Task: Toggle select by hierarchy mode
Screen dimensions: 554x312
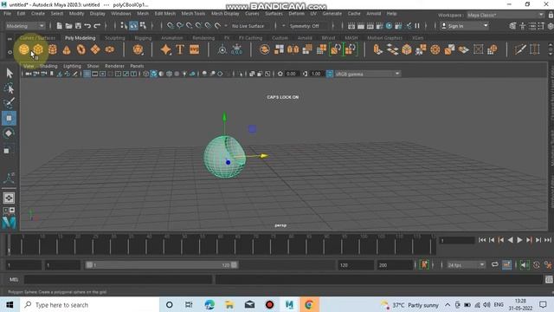Action: (124, 26)
